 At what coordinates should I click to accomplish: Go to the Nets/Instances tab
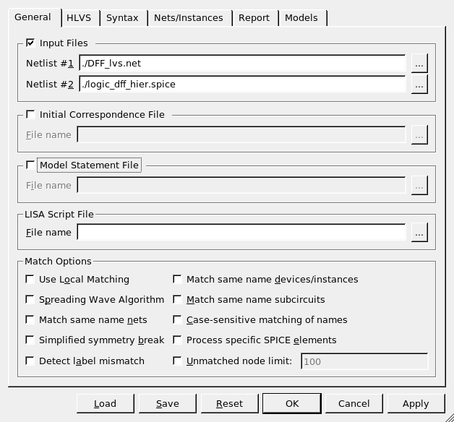[190, 18]
